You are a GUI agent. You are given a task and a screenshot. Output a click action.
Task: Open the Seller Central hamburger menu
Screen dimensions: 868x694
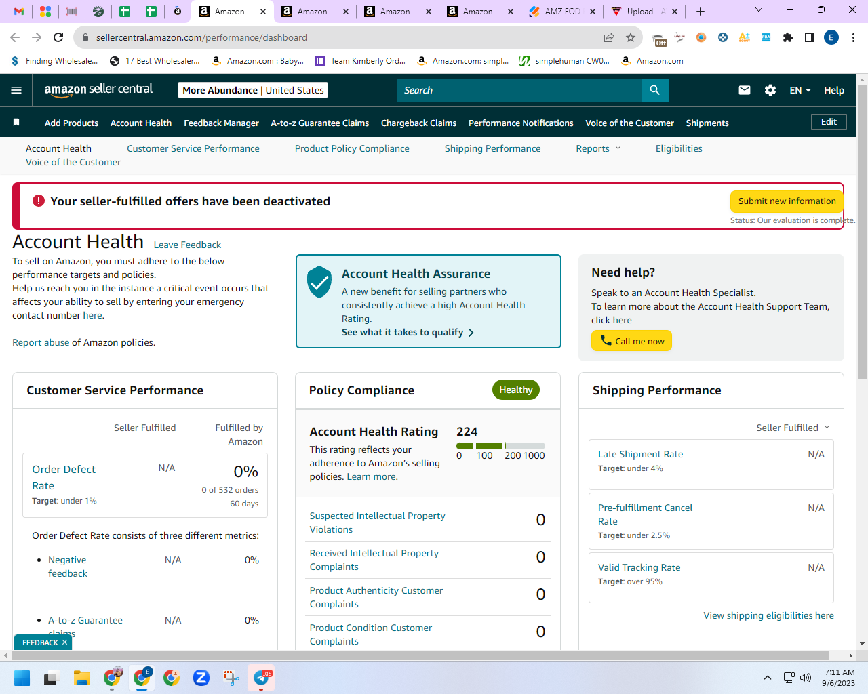tap(17, 90)
